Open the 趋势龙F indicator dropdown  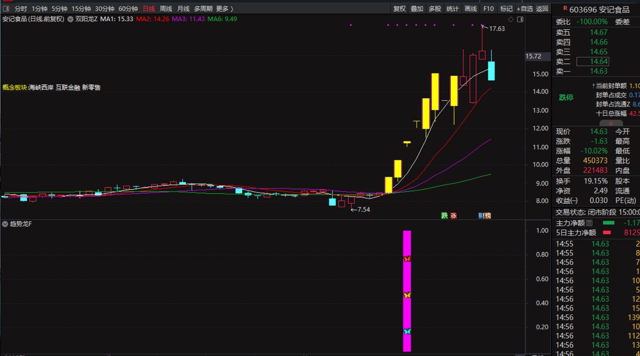(5, 224)
